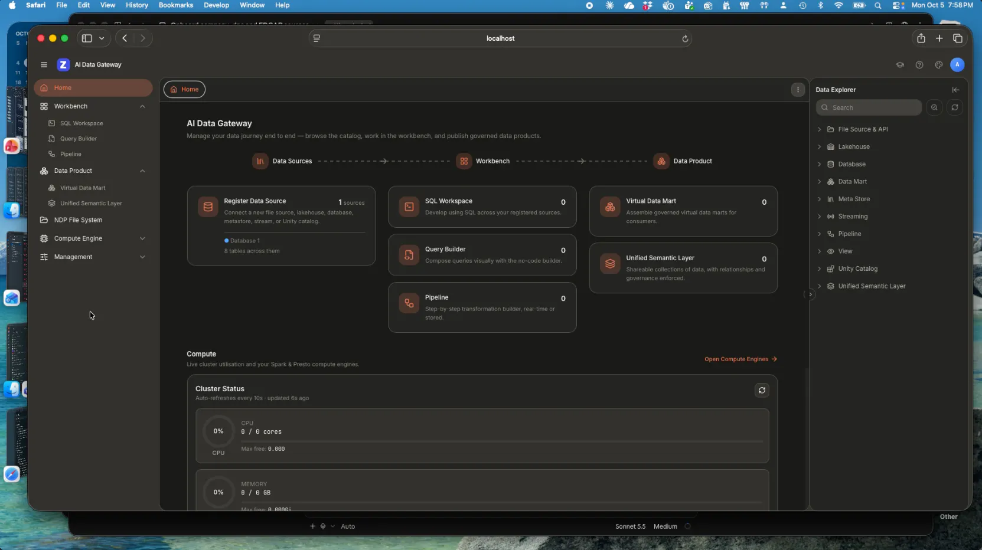Screen dimensions: 982x550
Task: Click the AI Data Gateway Z logo
Action: tap(63, 65)
